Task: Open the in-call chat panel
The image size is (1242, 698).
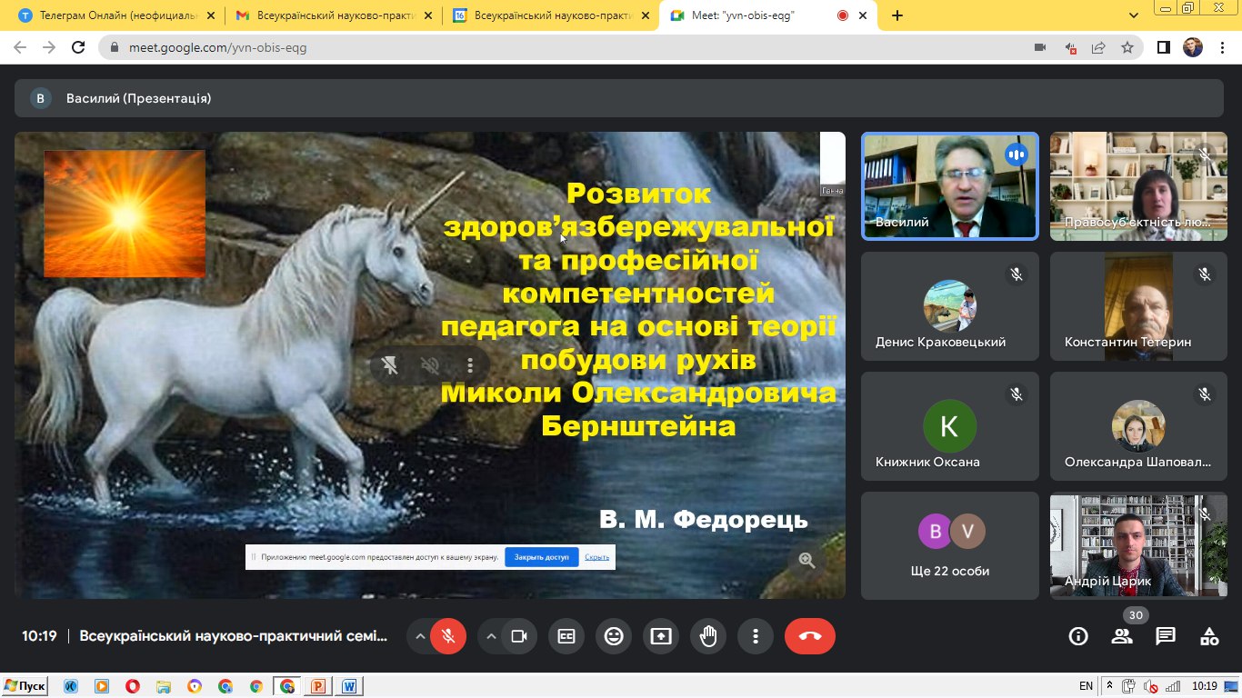Action: (x=1166, y=636)
